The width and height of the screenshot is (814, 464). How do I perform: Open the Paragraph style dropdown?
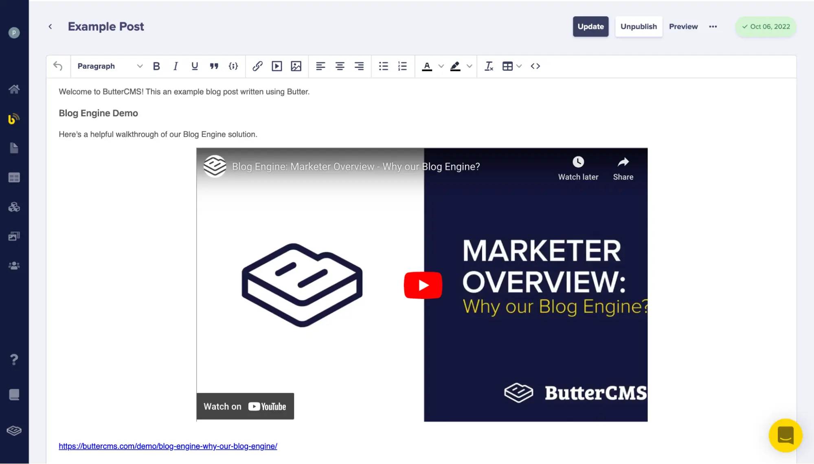tap(110, 66)
